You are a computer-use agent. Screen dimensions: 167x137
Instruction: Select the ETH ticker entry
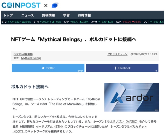47,22
